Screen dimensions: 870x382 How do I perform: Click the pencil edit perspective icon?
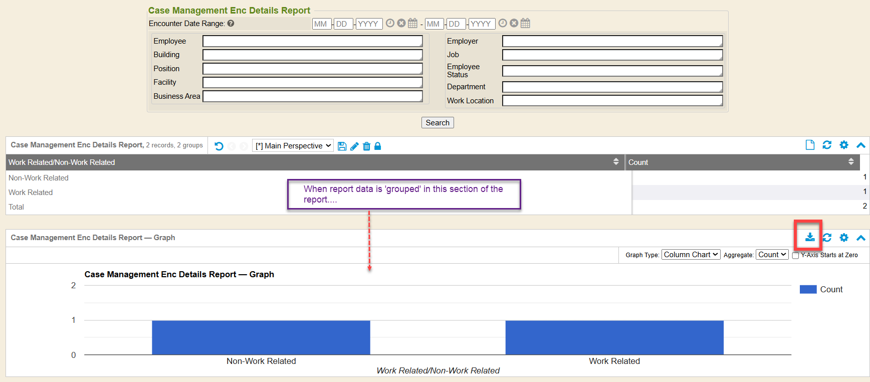pyautogui.click(x=354, y=146)
